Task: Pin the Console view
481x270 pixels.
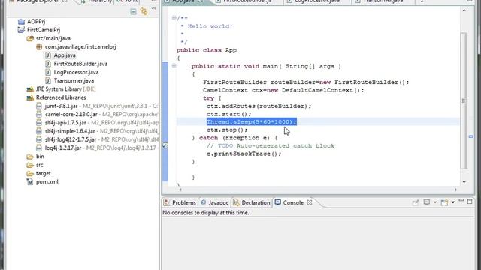Action: (416, 202)
